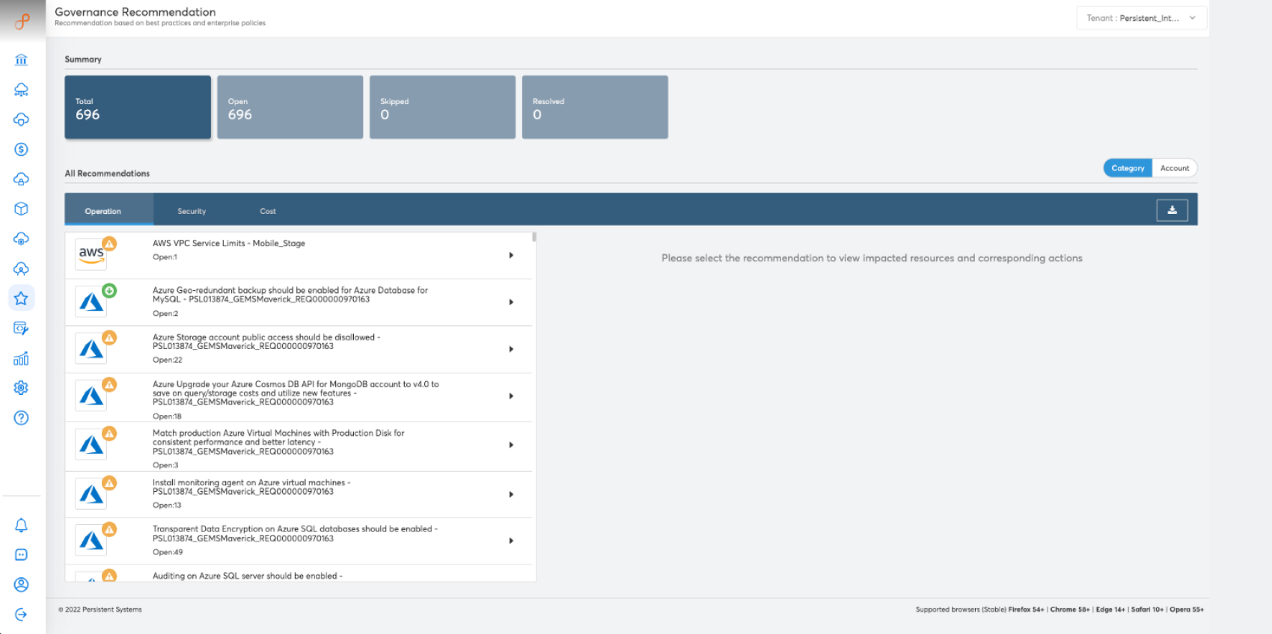Select 'AWS VPC Service Limits - Mobile_Stage' text
Viewport: 1272px width, 634px height.
tap(229, 243)
